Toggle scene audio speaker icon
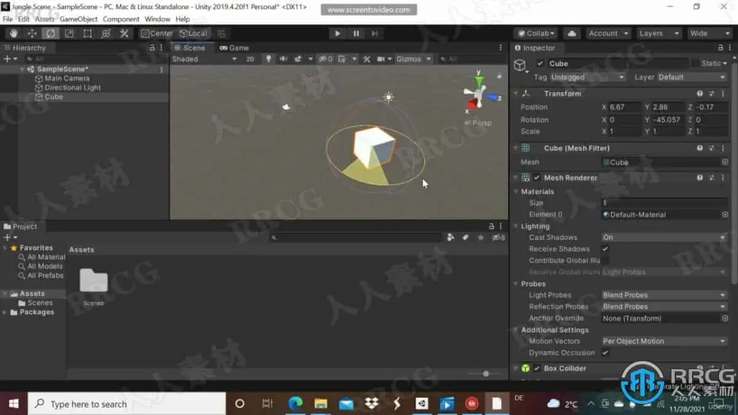This screenshot has height=415, width=738. 284,59
